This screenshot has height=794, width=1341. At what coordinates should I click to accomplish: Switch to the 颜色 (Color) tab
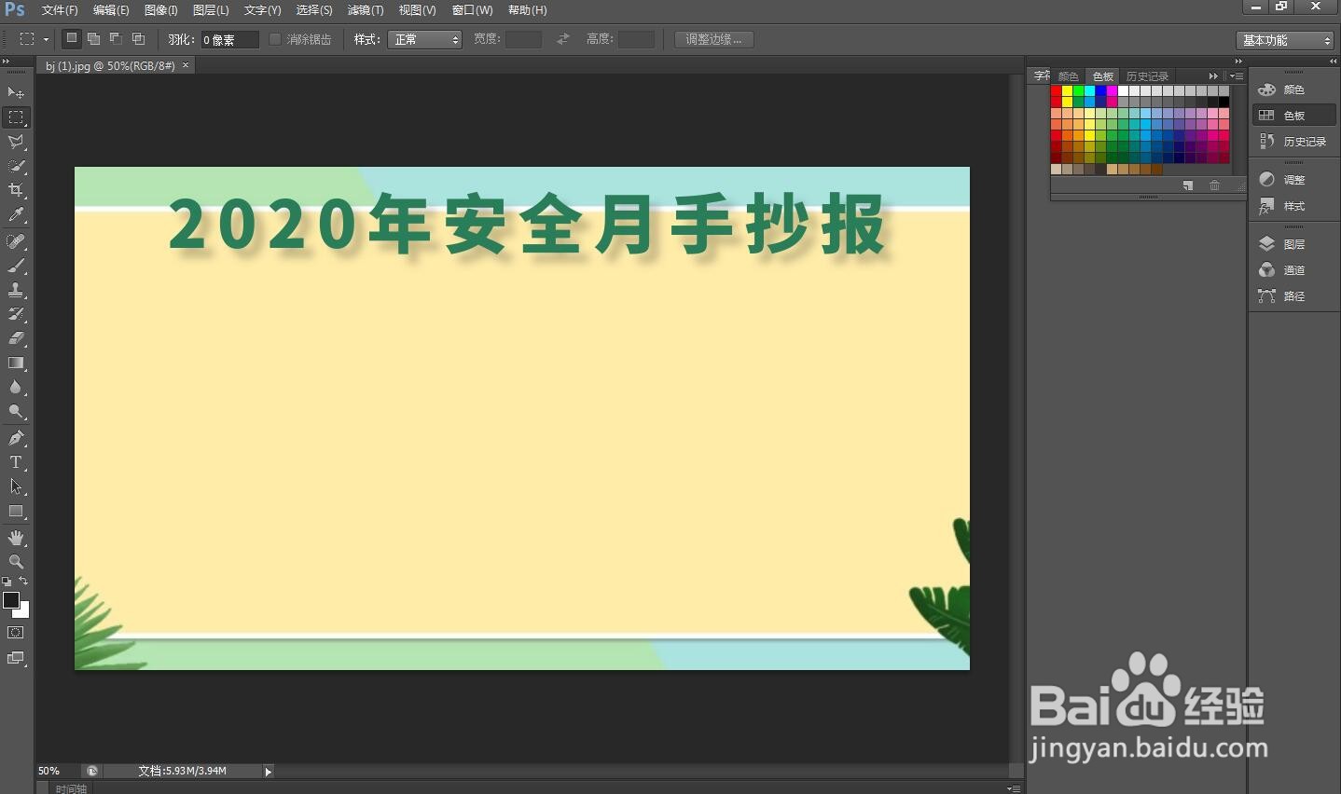(1068, 75)
